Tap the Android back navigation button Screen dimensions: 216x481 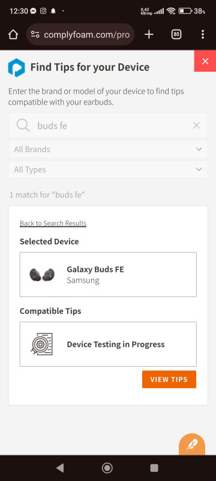[60, 468]
